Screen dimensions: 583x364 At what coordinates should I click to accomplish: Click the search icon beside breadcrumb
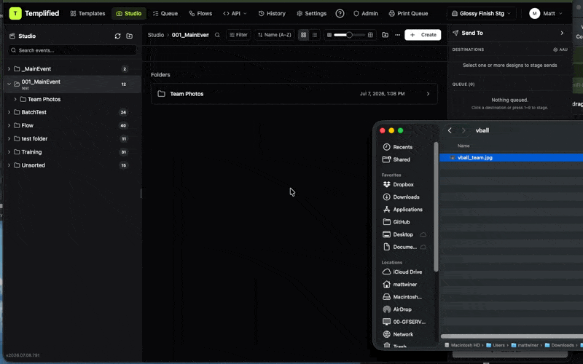[217, 35]
